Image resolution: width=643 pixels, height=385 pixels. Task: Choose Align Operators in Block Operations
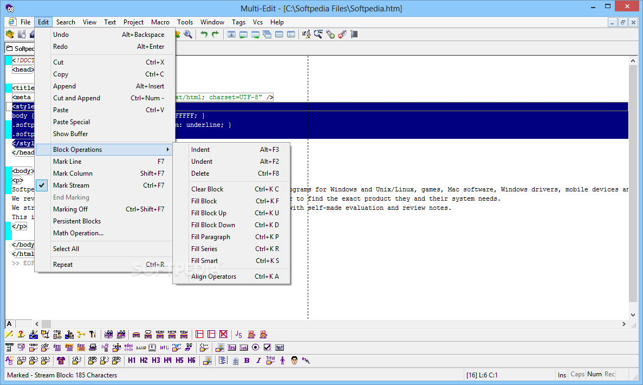point(213,277)
